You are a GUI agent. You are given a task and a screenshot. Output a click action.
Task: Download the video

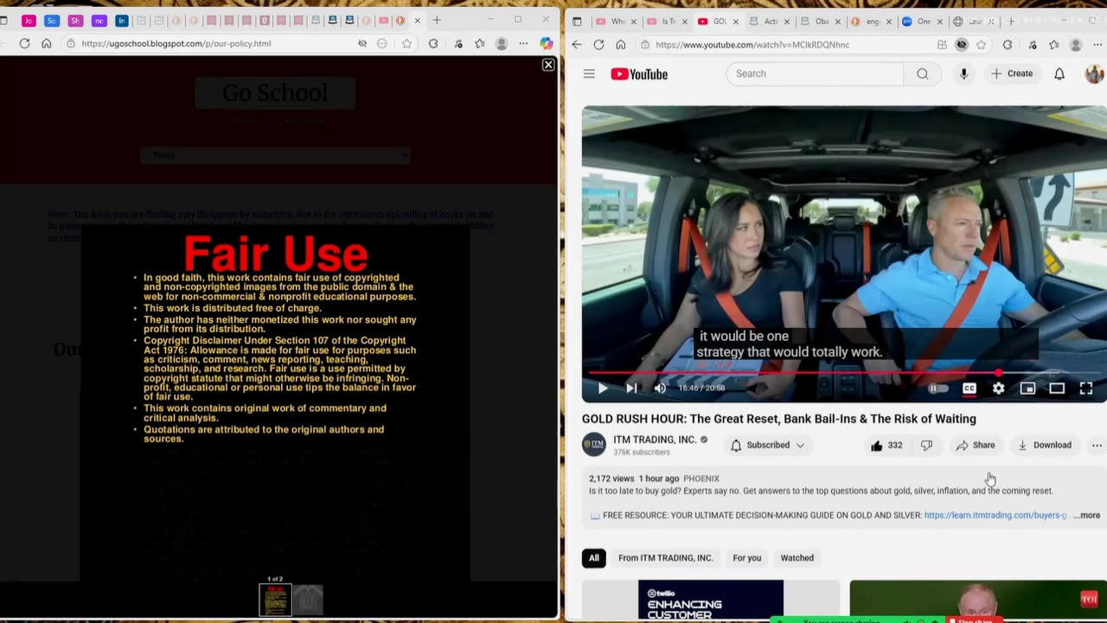(1045, 445)
